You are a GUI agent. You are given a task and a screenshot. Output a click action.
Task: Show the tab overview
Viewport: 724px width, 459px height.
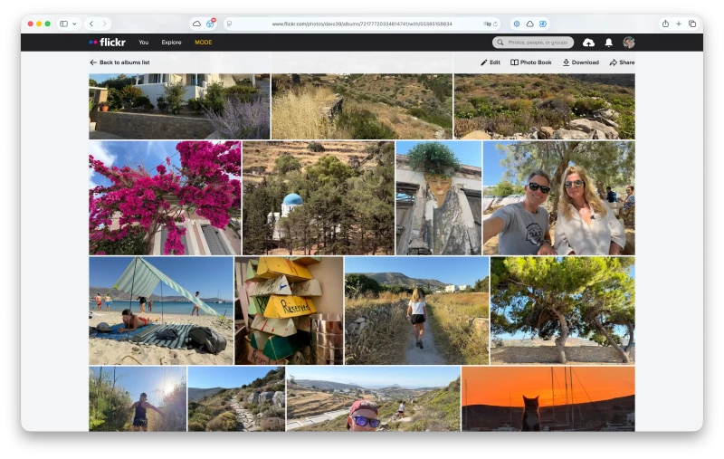pyautogui.click(x=692, y=24)
